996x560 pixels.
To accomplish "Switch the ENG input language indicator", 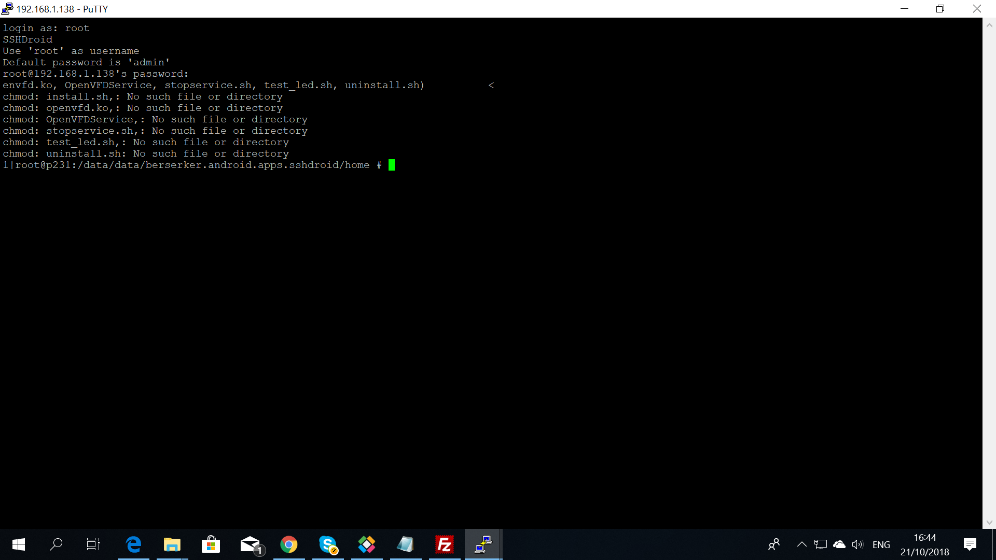I will coord(881,544).
